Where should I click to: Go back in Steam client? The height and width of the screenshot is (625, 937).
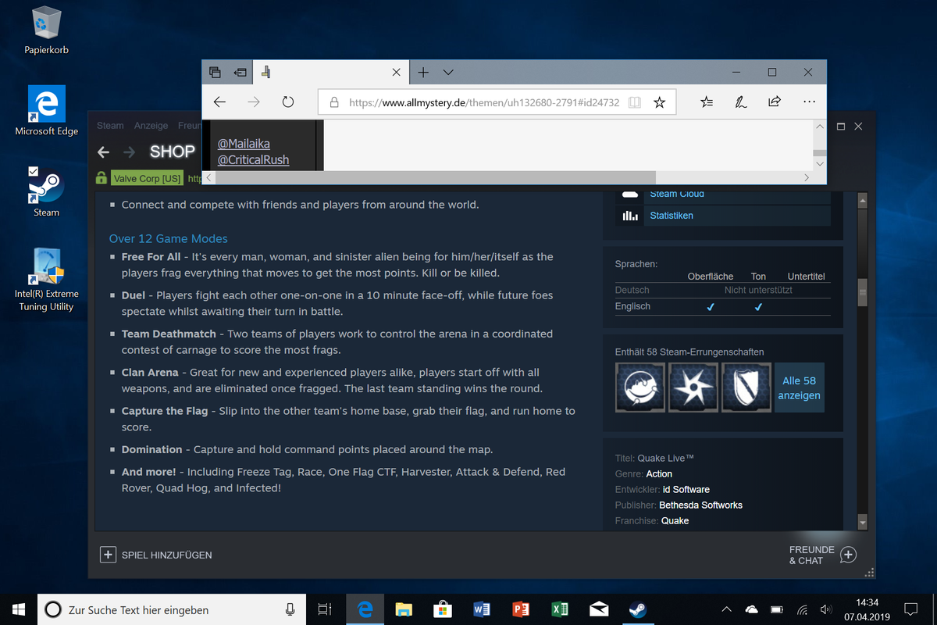pyautogui.click(x=103, y=152)
